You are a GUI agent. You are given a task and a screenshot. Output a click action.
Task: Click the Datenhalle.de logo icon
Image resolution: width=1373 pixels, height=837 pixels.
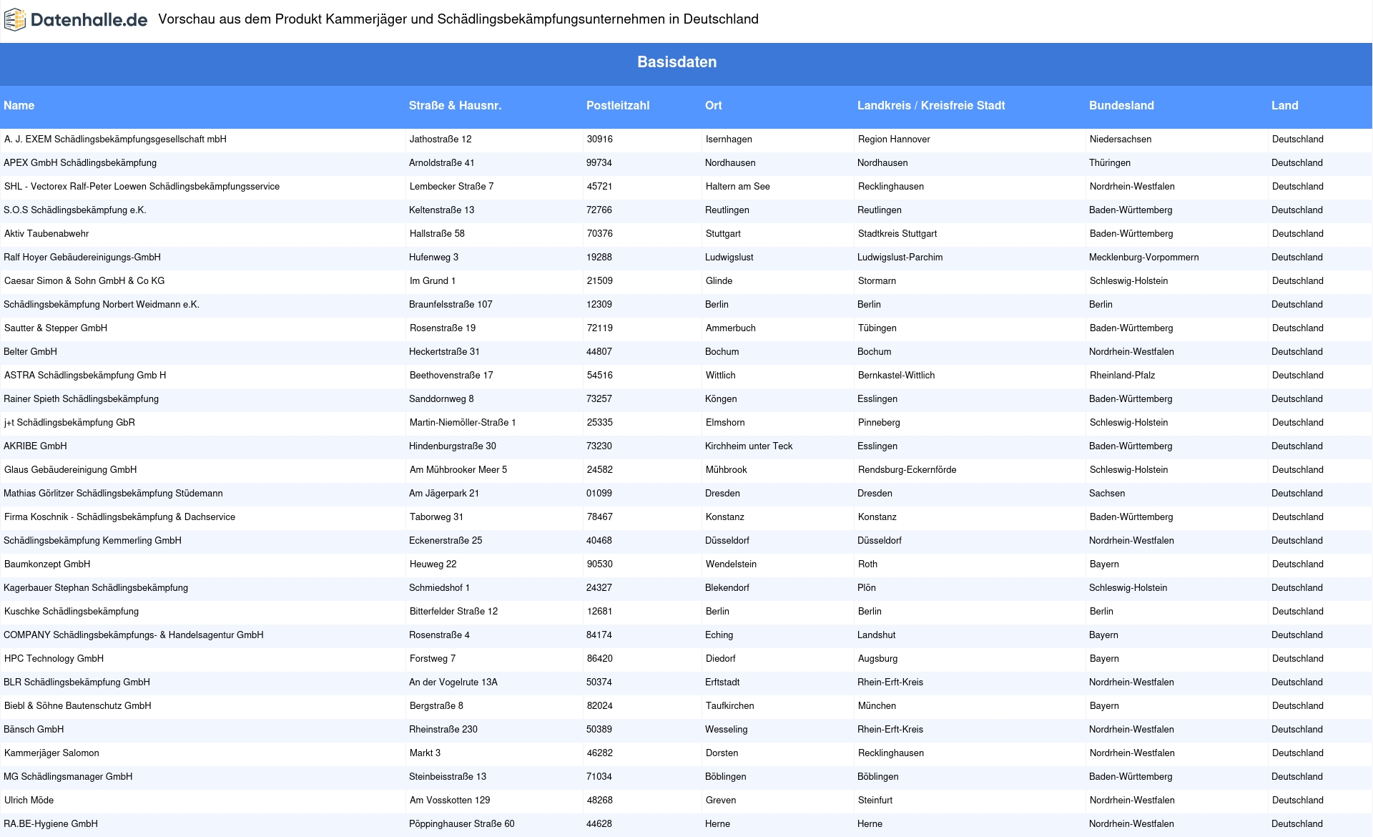point(15,20)
